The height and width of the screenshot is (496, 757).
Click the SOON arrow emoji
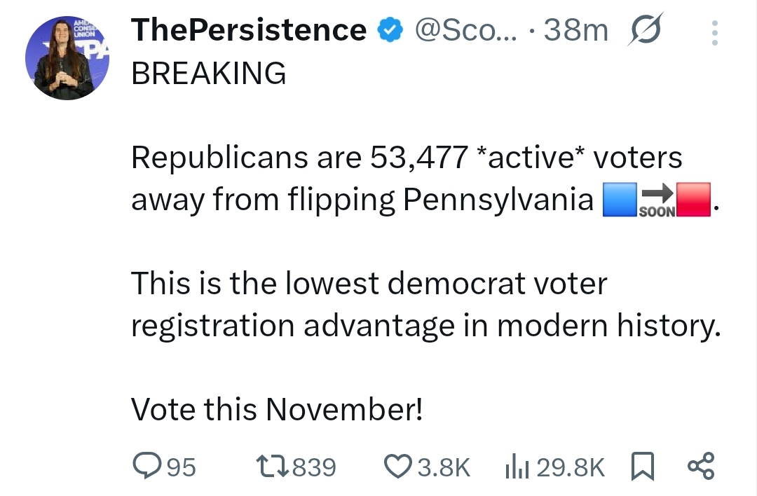coord(657,200)
